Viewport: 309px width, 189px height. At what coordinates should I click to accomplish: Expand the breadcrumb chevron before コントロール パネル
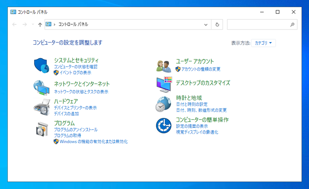click(x=54, y=25)
